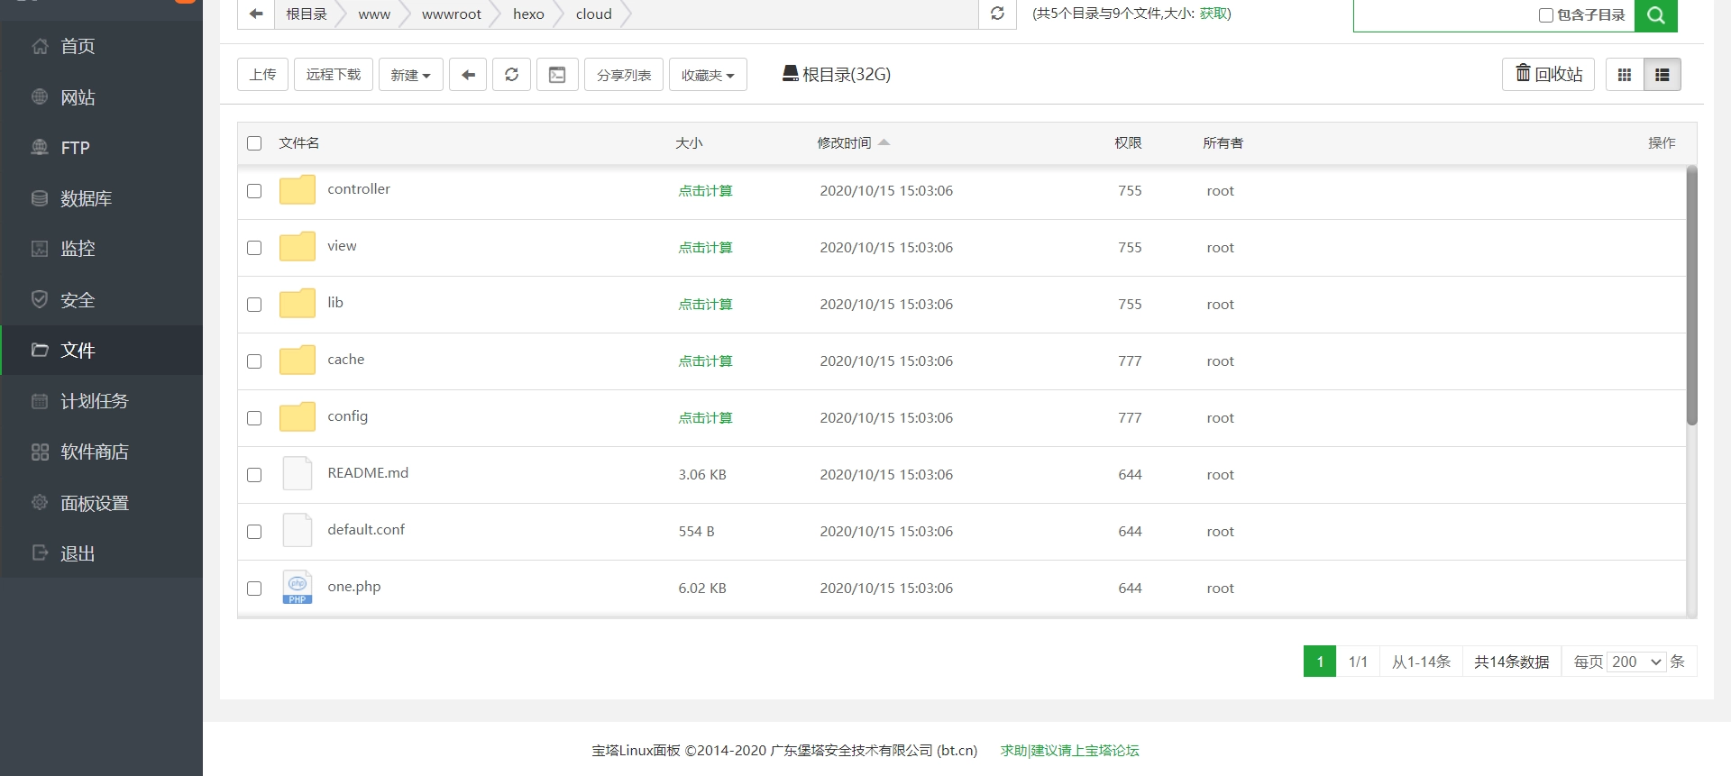Click the refresh icon beside the path bar
The height and width of the screenshot is (776, 1731).
click(997, 14)
